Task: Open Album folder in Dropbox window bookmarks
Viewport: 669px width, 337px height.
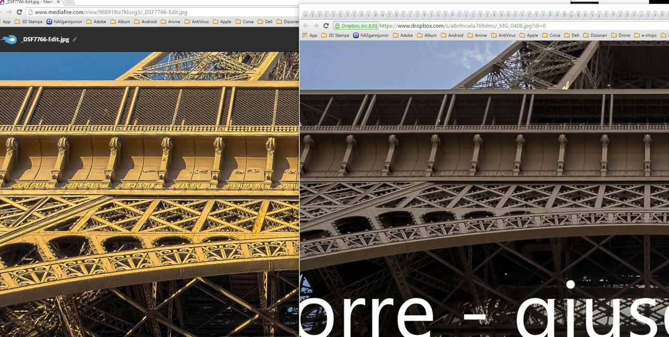Action: 427,35
